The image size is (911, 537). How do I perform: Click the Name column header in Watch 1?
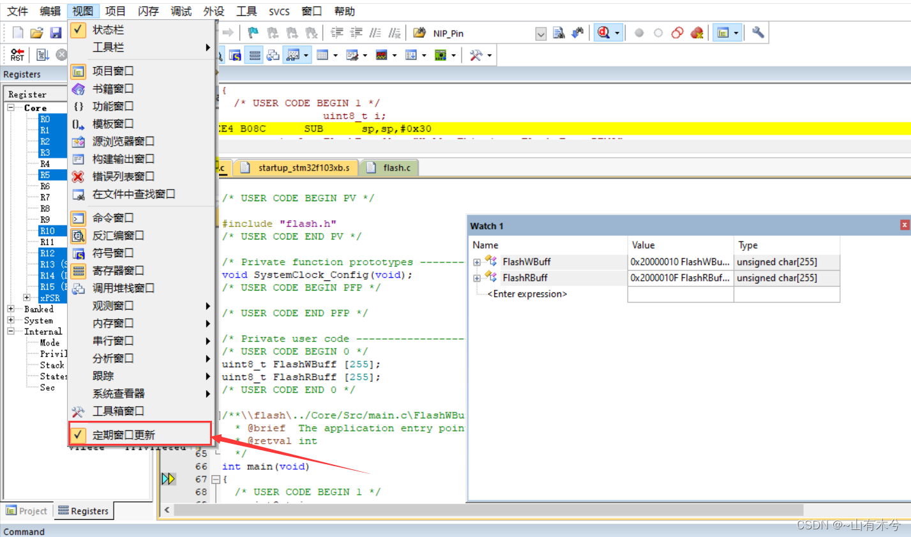point(548,245)
